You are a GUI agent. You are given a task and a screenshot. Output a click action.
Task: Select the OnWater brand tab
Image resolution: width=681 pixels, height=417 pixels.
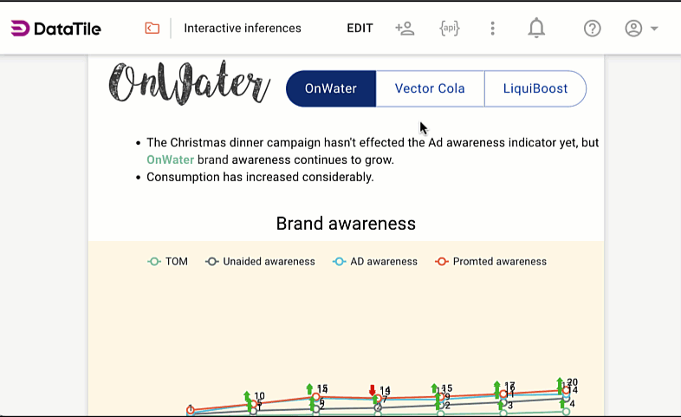(331, 88)
